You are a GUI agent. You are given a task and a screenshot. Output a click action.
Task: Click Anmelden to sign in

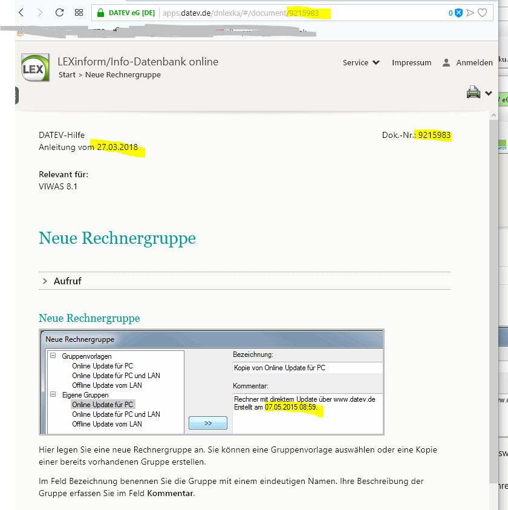click(x=474, y=62)
